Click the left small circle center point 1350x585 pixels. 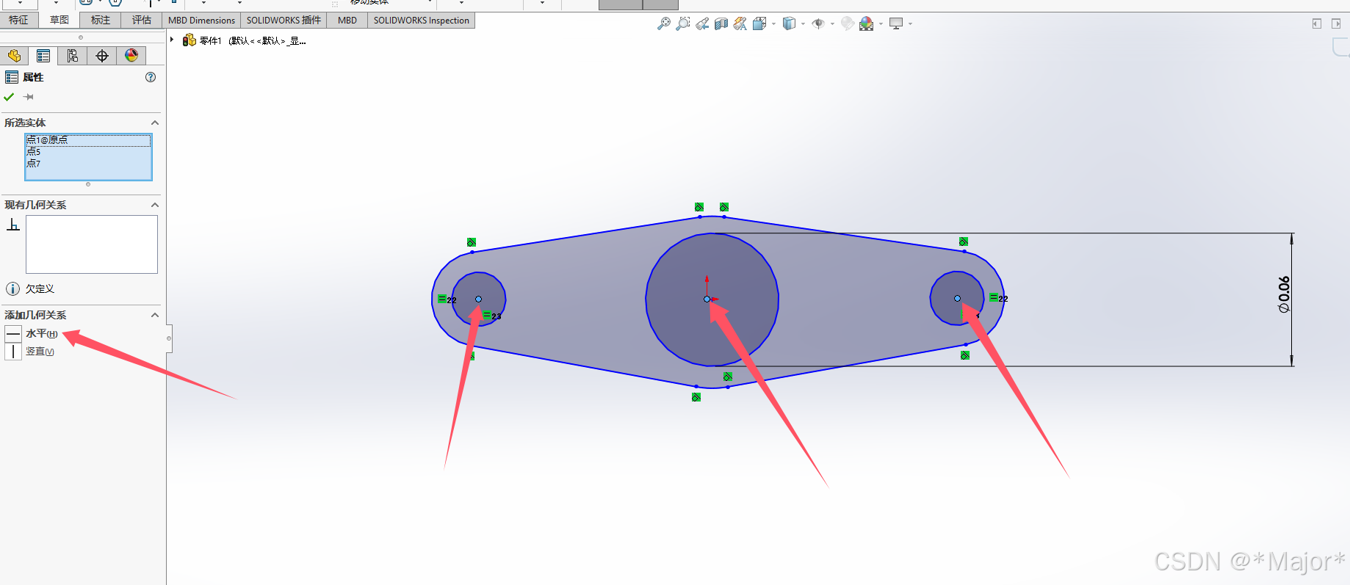pyautogui.click(x=478, y=299)
